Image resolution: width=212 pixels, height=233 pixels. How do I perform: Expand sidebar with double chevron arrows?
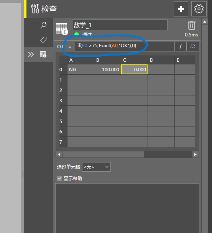(x=31, y=54)
